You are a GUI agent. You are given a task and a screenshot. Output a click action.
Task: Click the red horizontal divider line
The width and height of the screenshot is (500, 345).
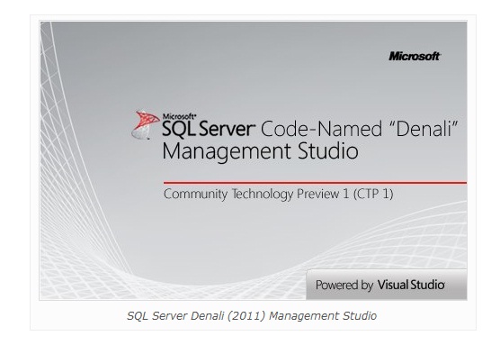(315, 183)
